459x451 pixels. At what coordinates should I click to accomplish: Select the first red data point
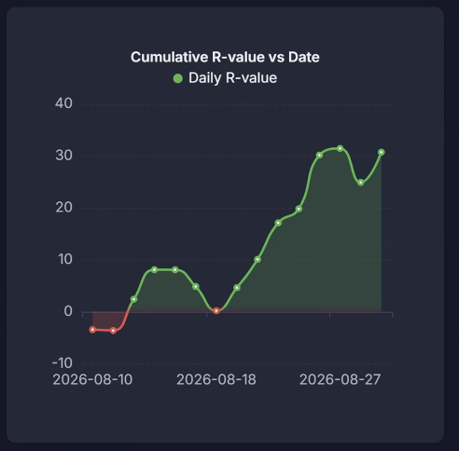[92, 330]
